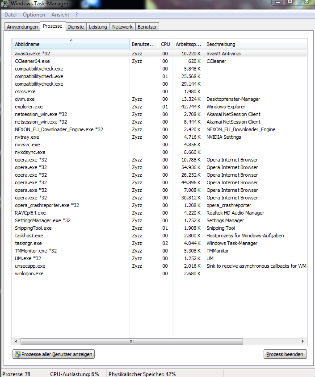Select opera.exe using 30.812 K
315x377 pixels.
(160, 198)
